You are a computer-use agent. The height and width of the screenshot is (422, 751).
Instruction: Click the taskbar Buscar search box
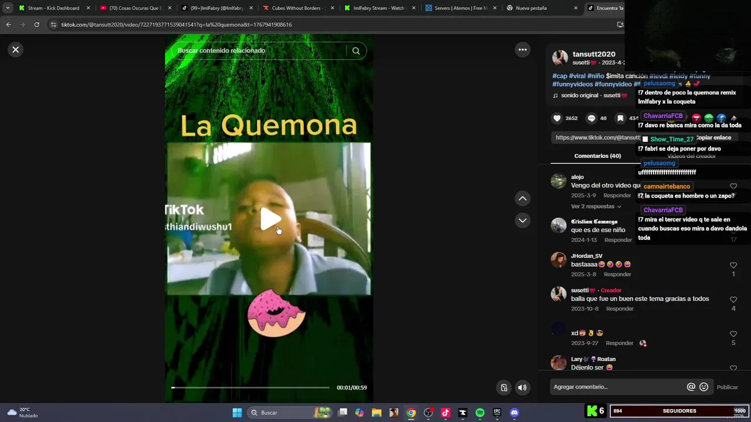[289, 413]
